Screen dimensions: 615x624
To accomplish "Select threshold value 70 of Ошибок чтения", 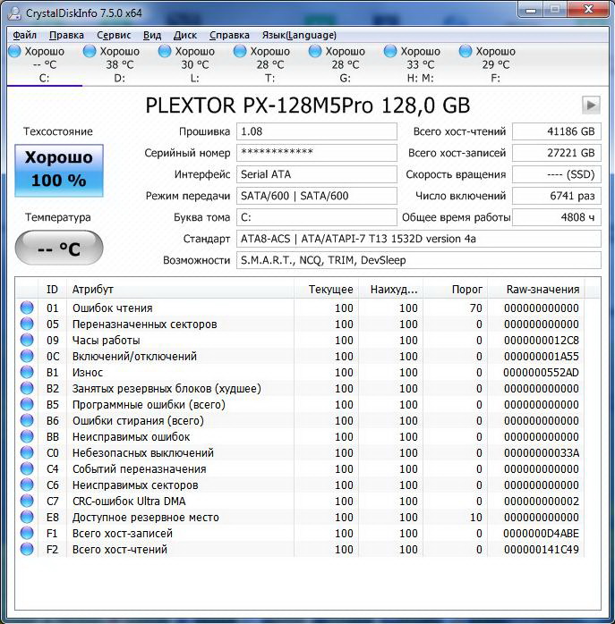I will [476, 308].
